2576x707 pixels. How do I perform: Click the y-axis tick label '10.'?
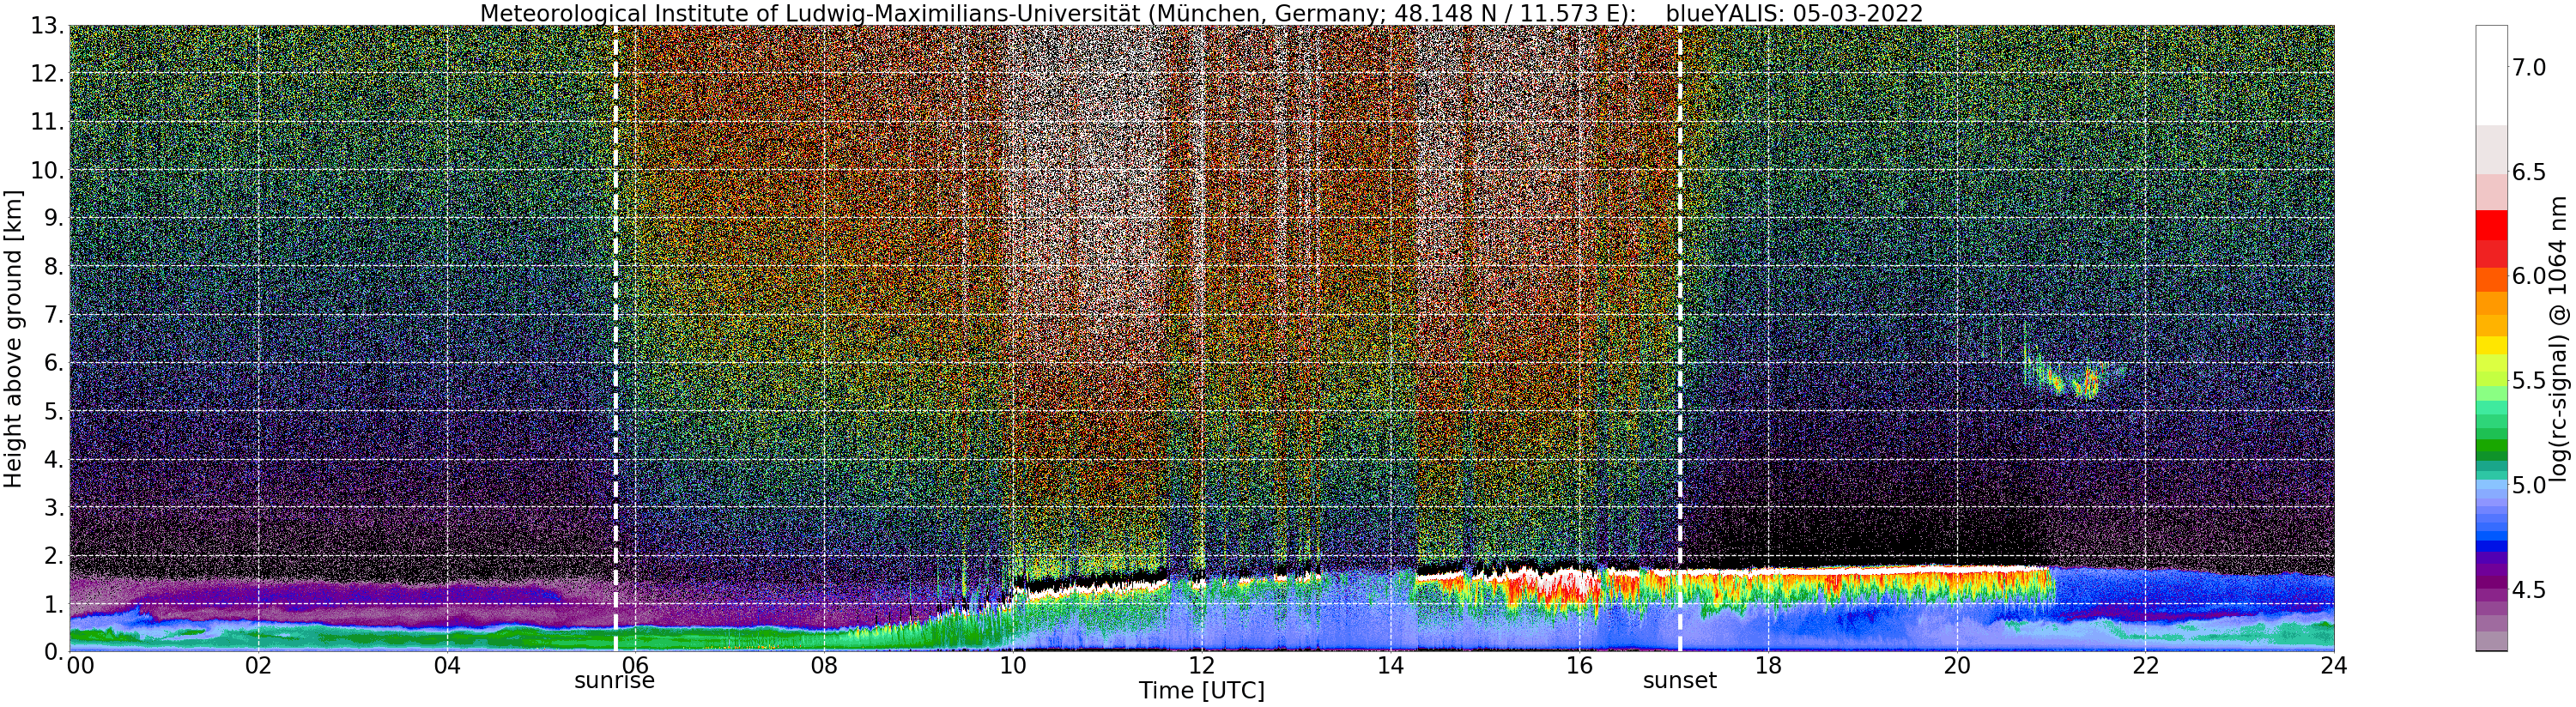tap(47, 170)
